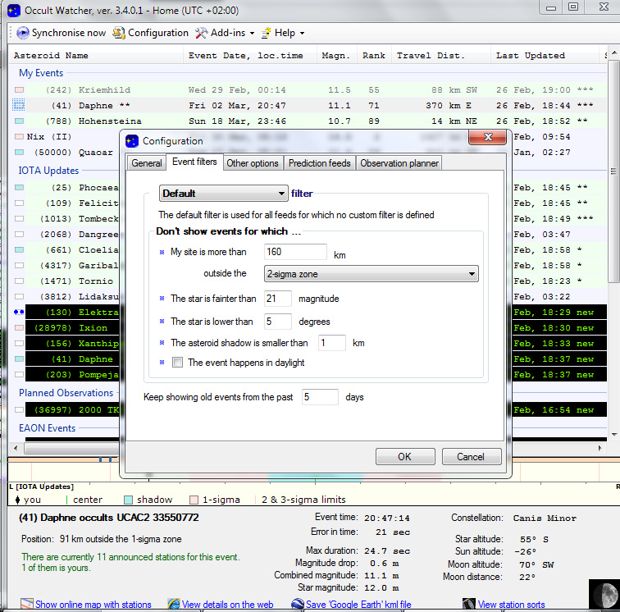Click OK in the Configuration dialog

pyautogui.click(x=405, y=456)
